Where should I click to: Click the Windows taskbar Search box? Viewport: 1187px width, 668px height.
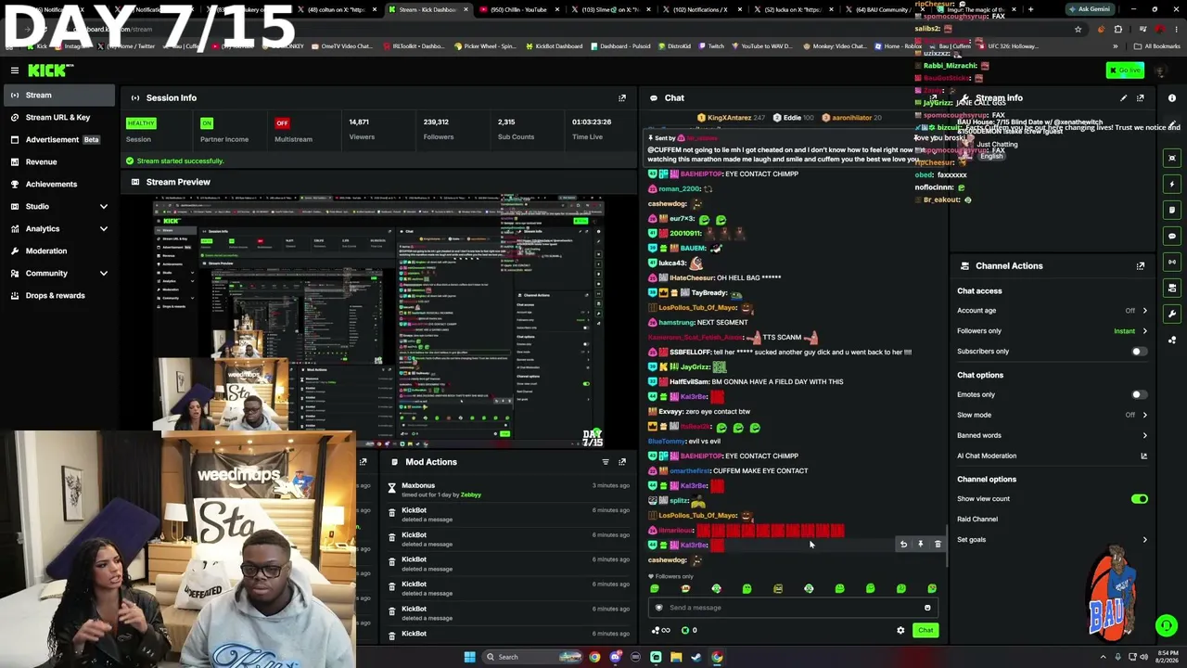[527, 657]
